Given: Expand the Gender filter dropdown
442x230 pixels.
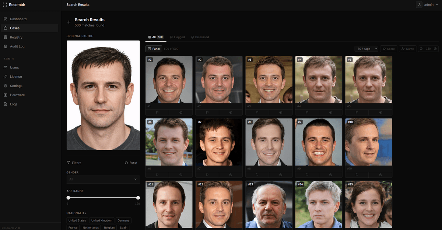Looking at the screenshot, I should [103, 179].
